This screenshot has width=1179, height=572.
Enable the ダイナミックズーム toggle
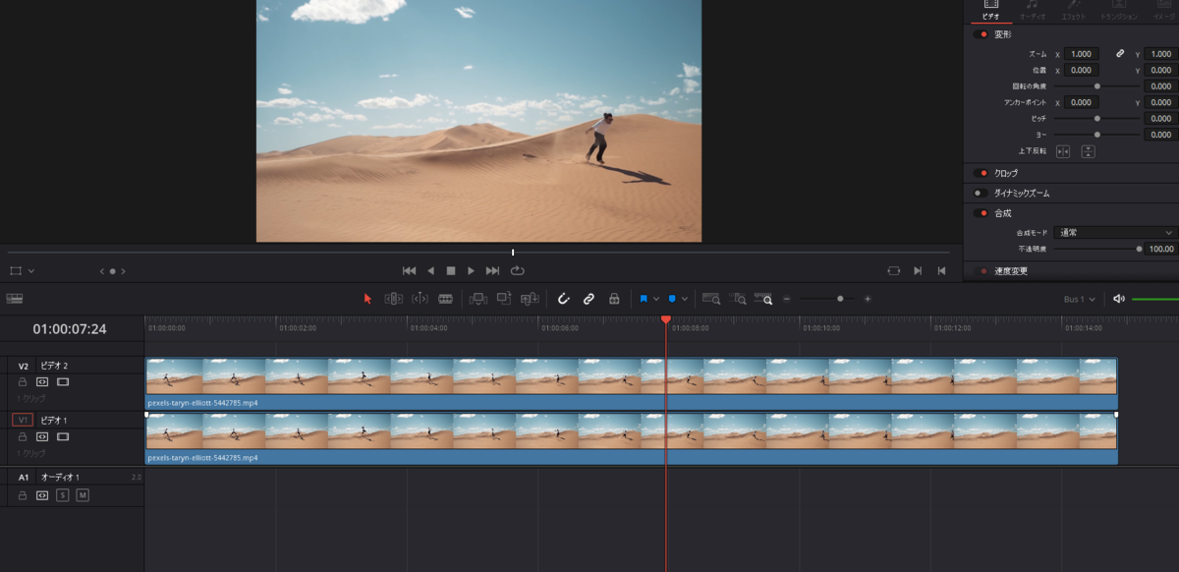pos(981,193)
